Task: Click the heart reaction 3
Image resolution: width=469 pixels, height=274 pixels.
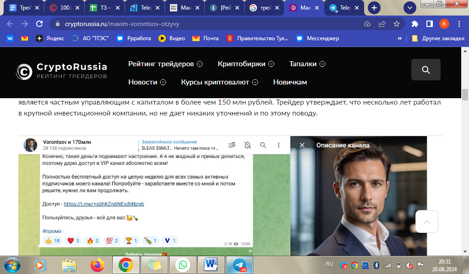Action: [73, 241]
